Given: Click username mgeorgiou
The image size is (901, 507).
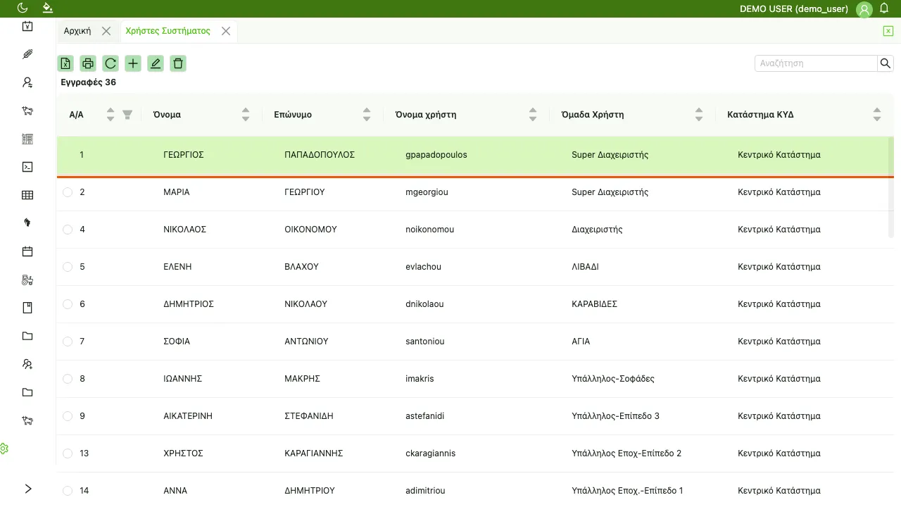Looking at the screenshot, I should pyautogui.click(x=427, y=192).
